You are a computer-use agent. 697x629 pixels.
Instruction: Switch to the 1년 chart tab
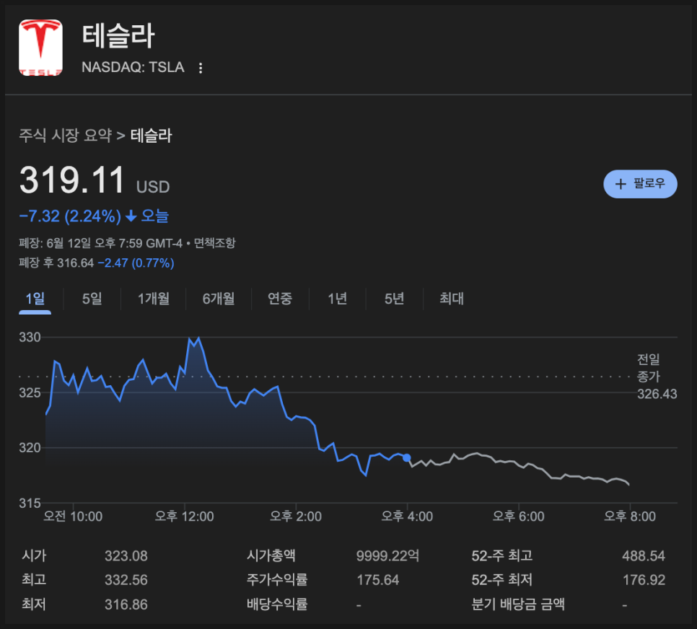(x=337, y=299)
